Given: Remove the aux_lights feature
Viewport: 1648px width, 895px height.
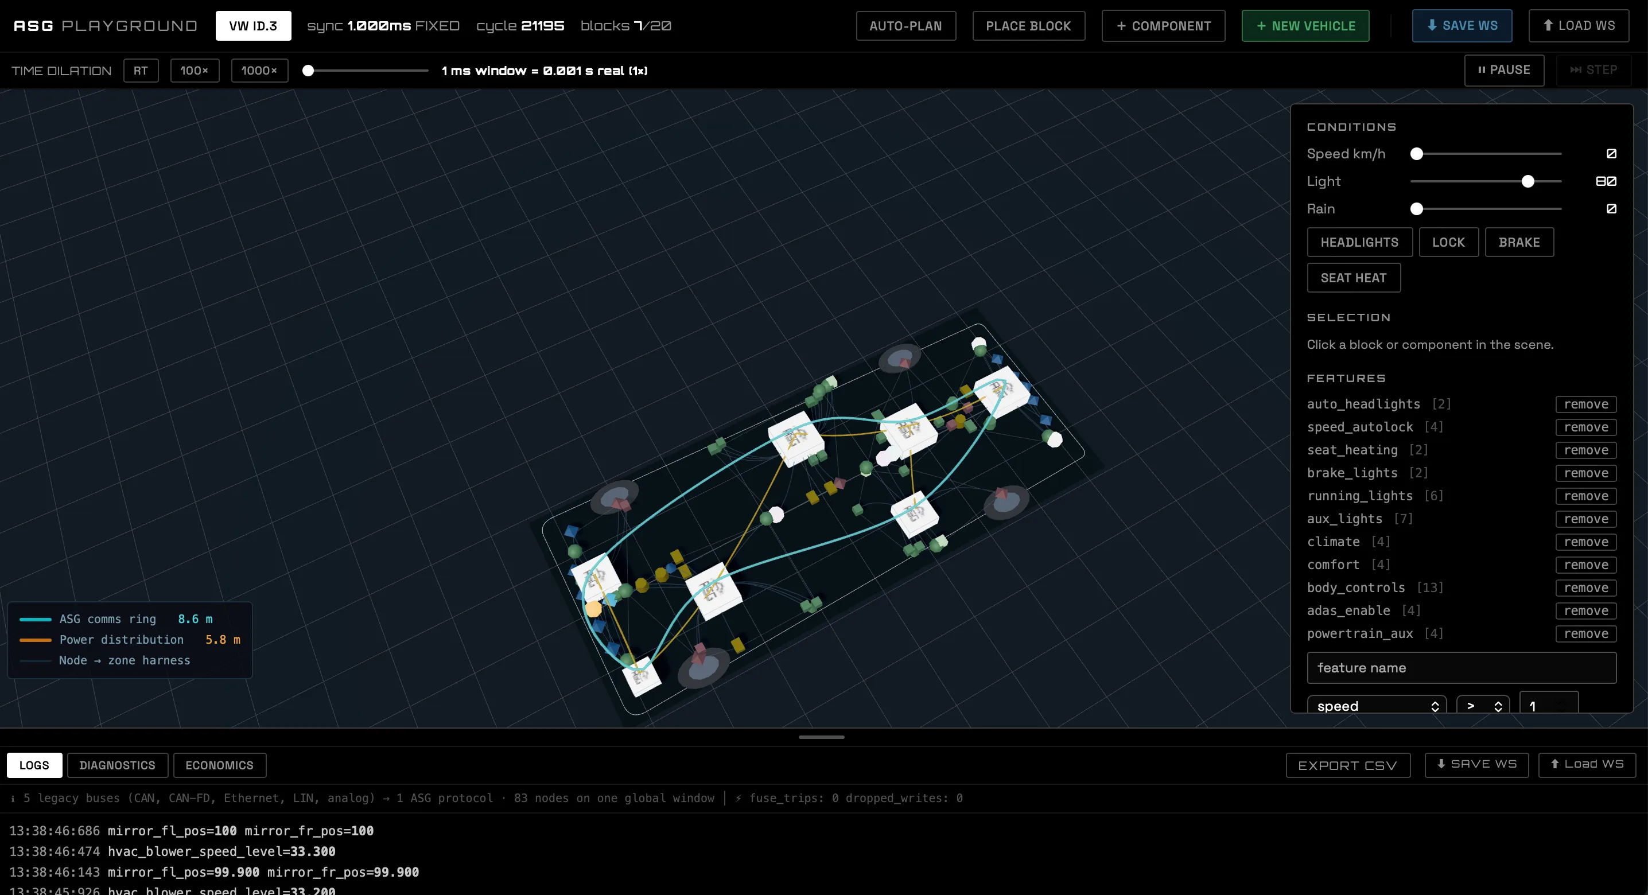Looking at the screenshot, I should (x=1586, y=519).
